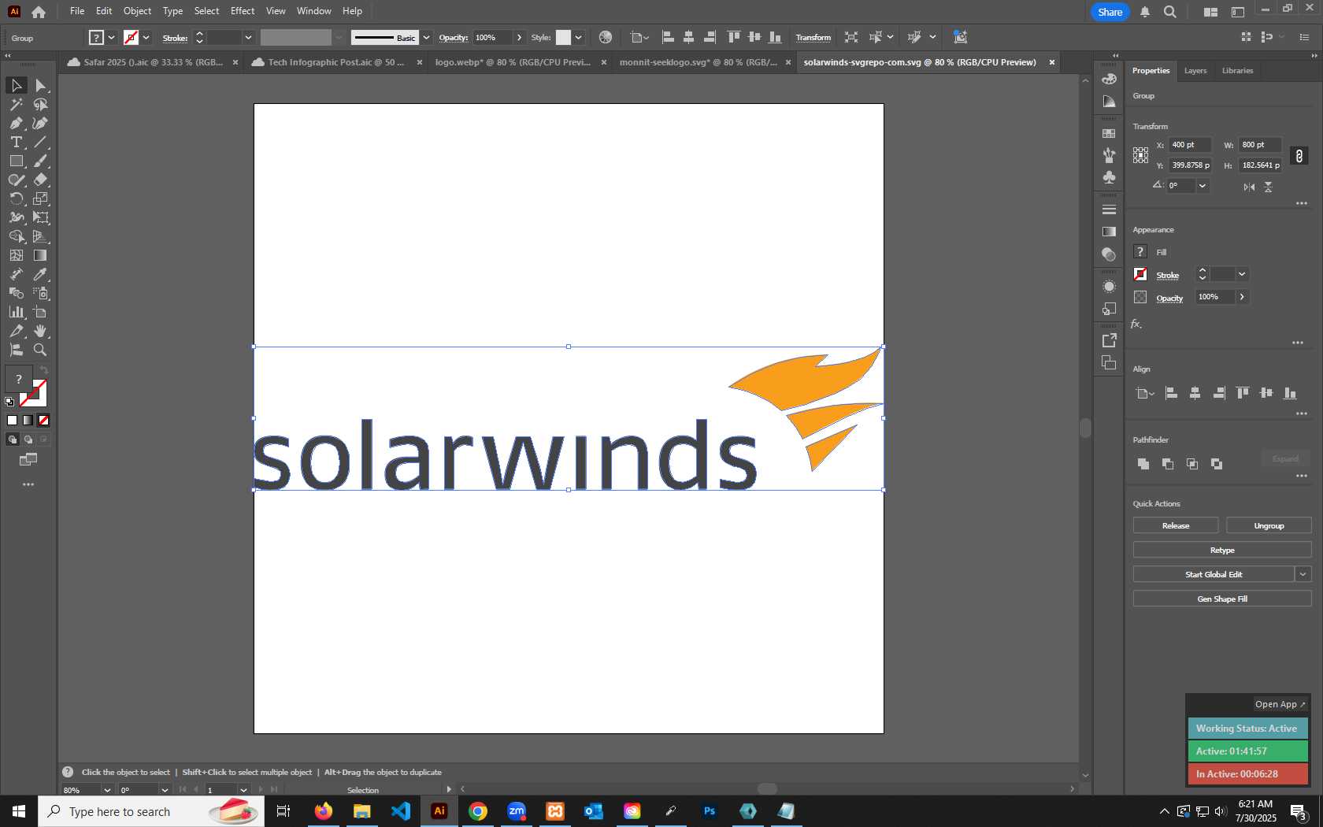Set Gradient mode below fill swatch
1323x827 pixels.
tap(28, 420)
